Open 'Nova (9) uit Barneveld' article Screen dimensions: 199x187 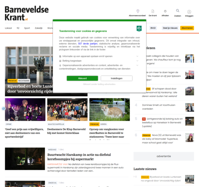tap(162, 139)
